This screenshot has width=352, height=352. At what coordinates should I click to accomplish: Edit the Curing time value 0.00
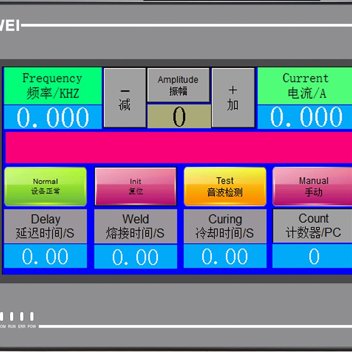tap(225, 256)
